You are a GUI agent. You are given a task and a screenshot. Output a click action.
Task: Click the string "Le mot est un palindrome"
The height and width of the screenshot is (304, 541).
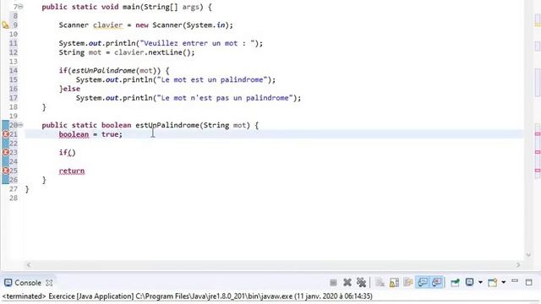[212, 79]
